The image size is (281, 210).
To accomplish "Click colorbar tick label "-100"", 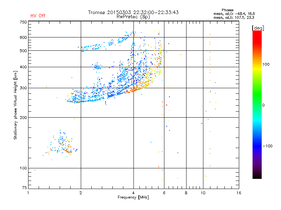I will coord(267,146).
